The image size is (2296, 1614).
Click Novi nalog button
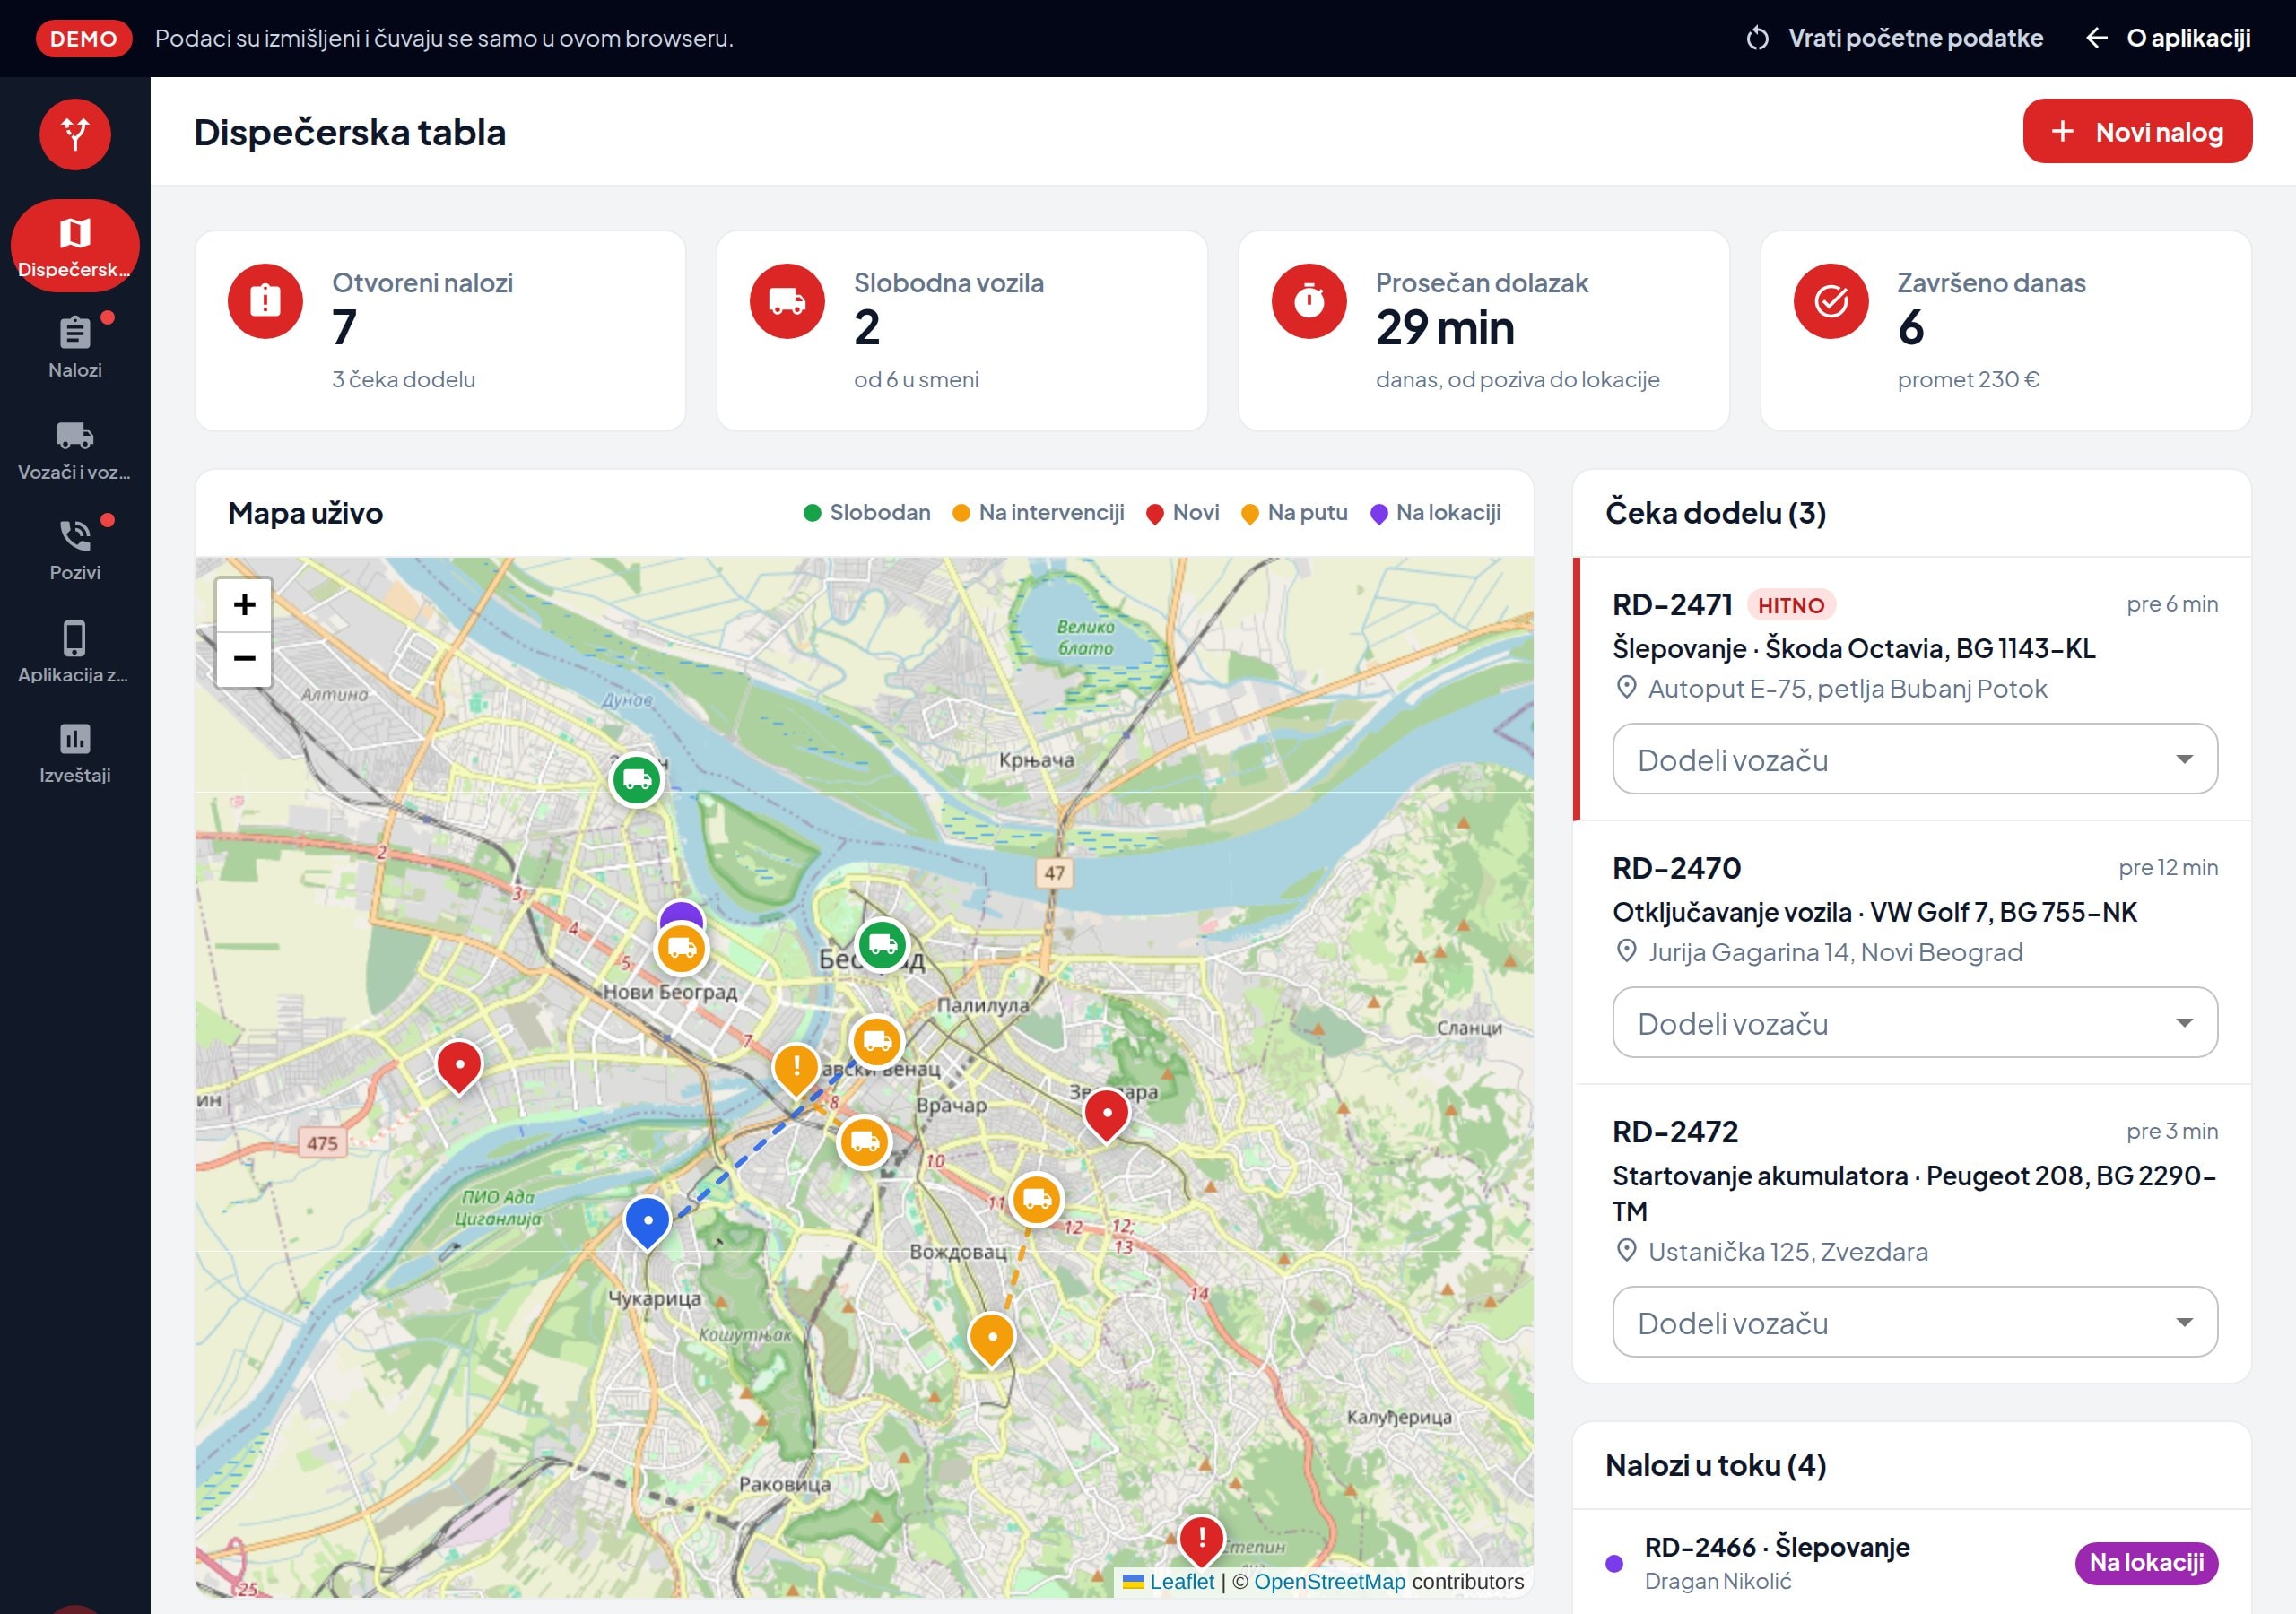(x=2137, y=131)
